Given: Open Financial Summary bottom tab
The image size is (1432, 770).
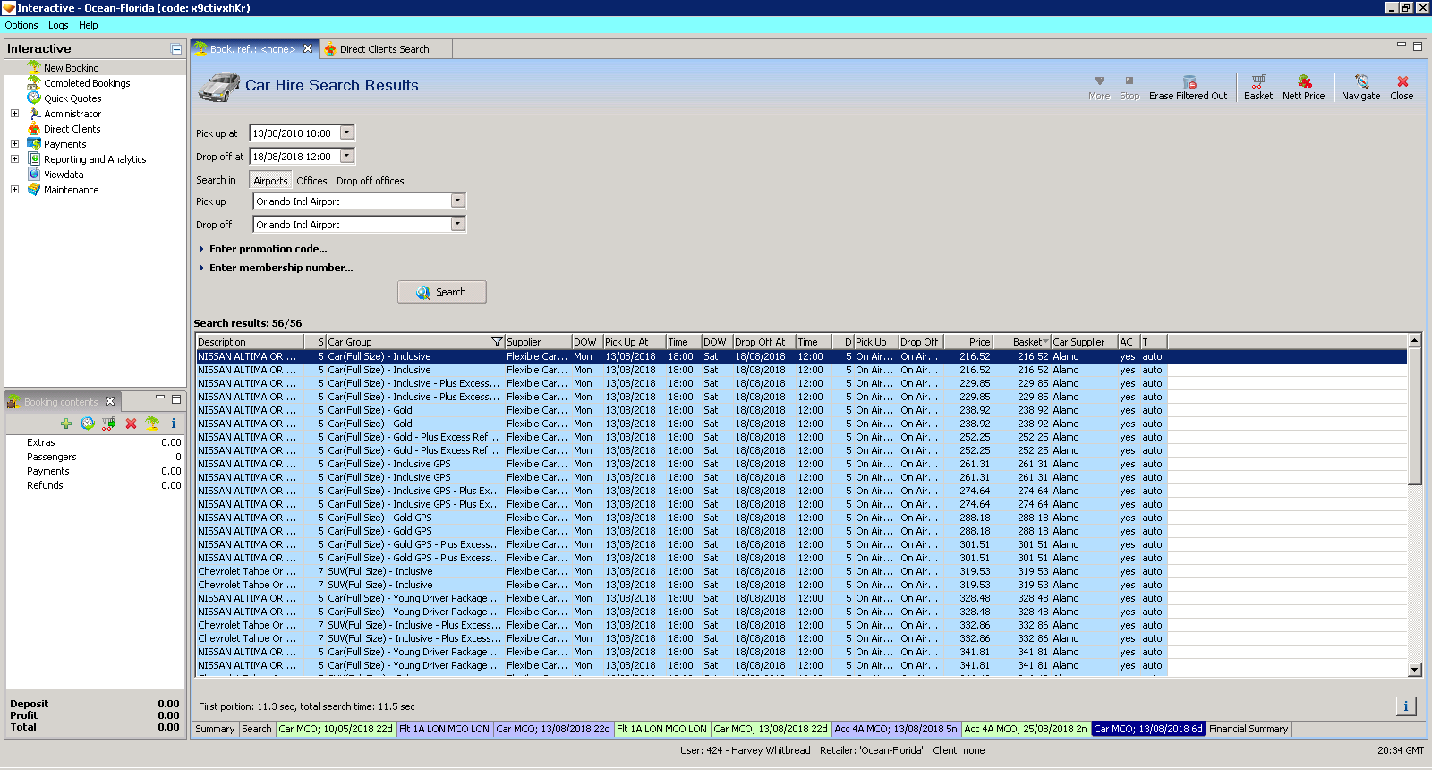Looking at the screenshot, I should (x=1248, y=729).
